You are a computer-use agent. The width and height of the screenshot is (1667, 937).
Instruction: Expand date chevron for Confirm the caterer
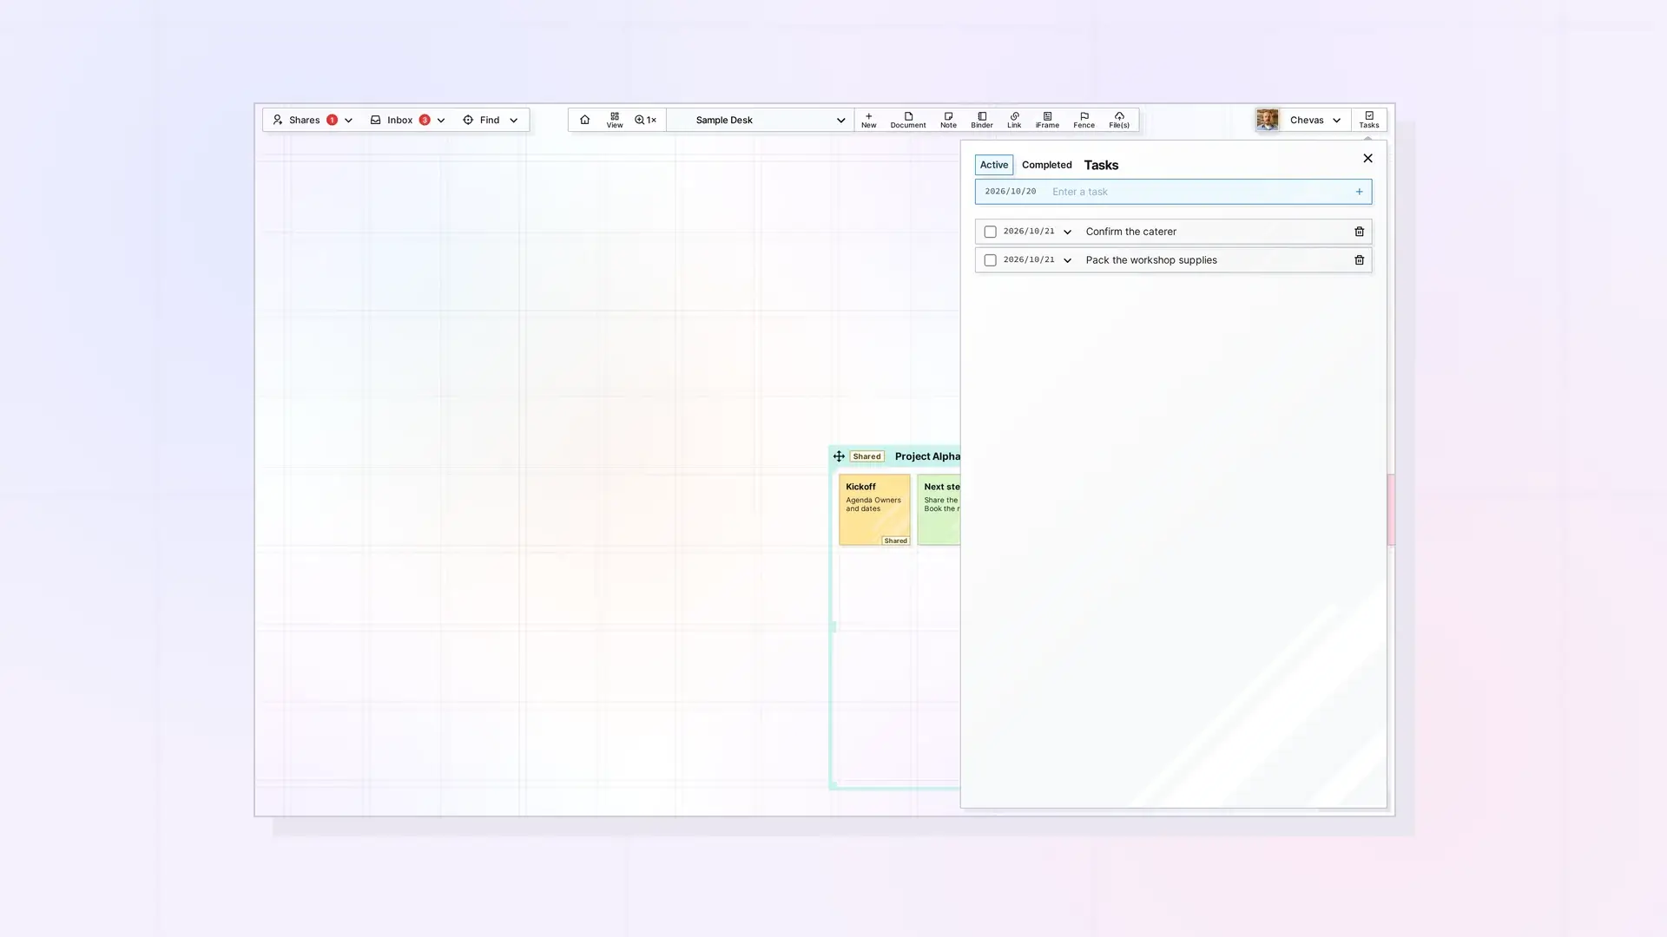1067,232
